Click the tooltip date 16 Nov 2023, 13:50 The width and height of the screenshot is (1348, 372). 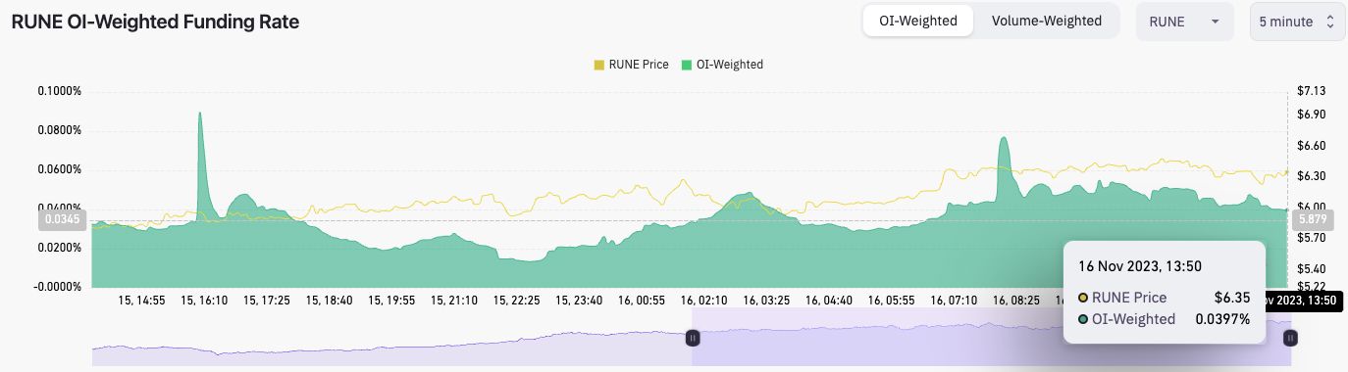click(x=1140, y=265)
